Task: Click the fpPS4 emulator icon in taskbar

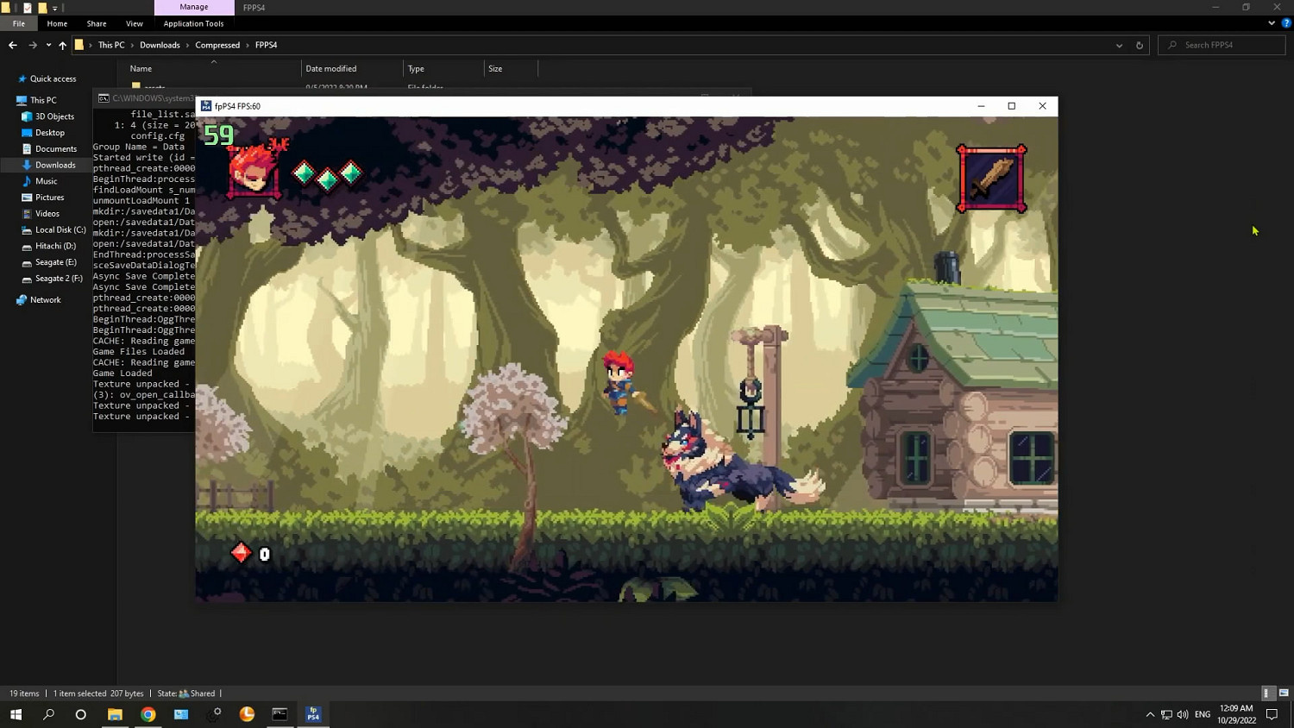Action: tap(313, 714)
